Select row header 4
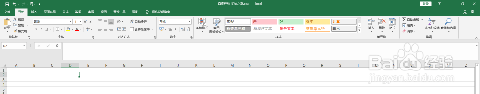This screenshot has height=94, width=480. [3, 84]
